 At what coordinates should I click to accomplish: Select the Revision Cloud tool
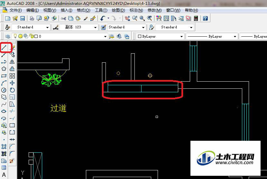click(x=4, y=97)
